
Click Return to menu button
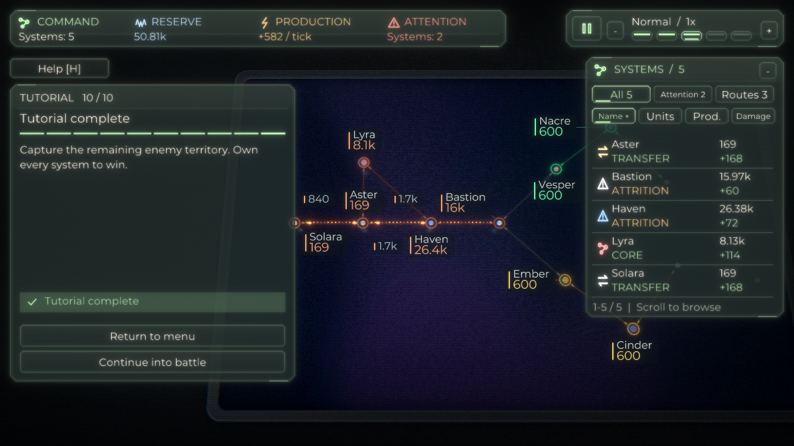[x=153, y=336]
